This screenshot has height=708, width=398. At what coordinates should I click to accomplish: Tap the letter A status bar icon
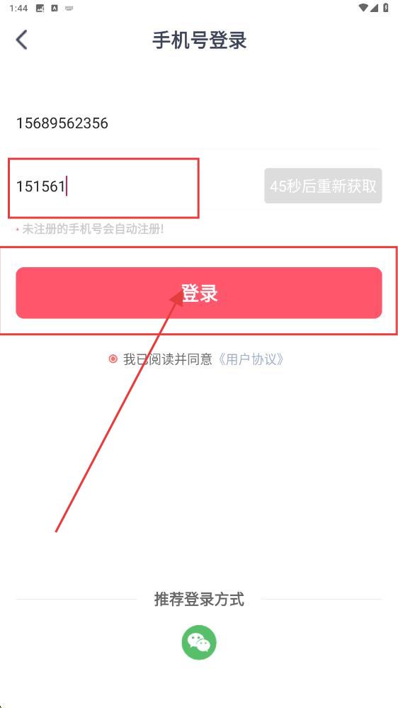[x=55, y=8]
